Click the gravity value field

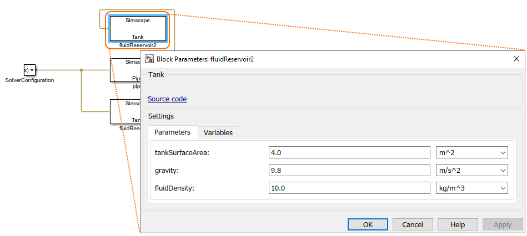[x=349, y=170]
